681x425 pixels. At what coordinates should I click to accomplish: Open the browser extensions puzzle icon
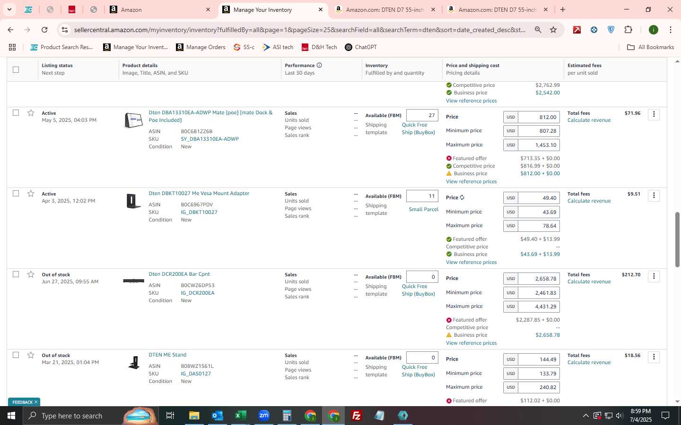628,30
